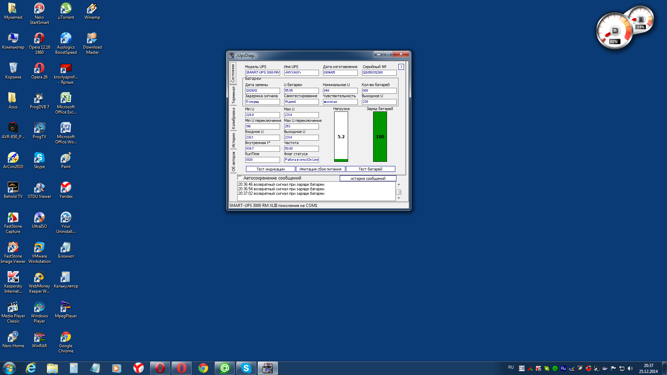
Task: Click the Имя UPS input field
Action: [x=301, y=73]
